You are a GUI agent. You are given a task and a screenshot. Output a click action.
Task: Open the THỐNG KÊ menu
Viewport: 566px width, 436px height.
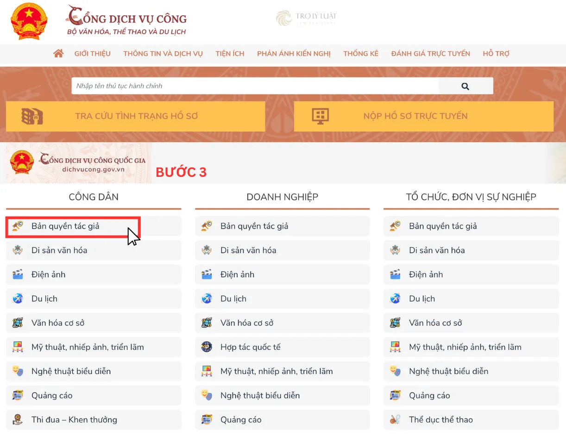360,53
